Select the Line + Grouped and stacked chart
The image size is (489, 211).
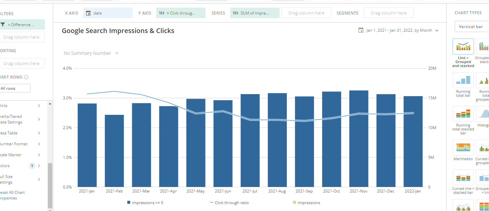coord(463,46)
